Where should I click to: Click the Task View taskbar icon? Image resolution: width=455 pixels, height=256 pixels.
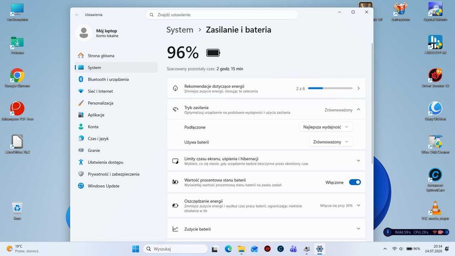point(215,249)
